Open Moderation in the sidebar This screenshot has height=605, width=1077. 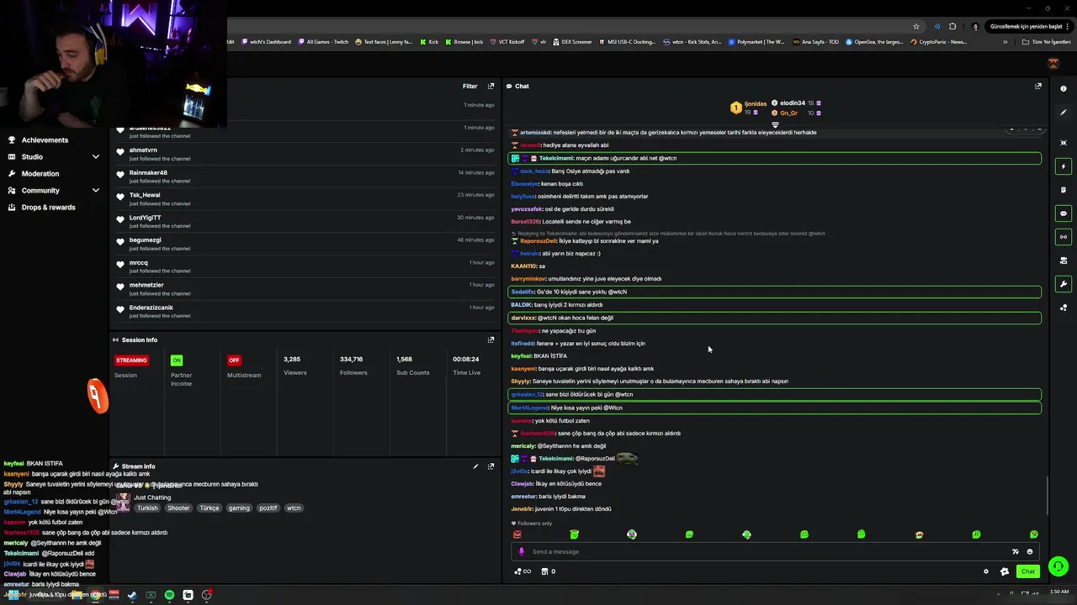click(40, 174)
